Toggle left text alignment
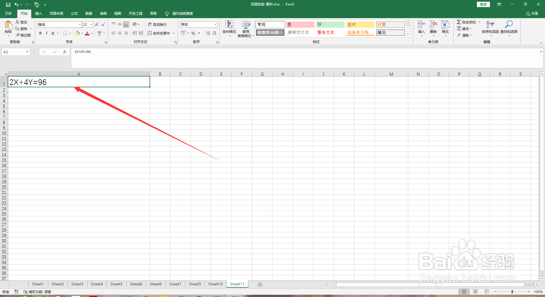 [113, 33]
